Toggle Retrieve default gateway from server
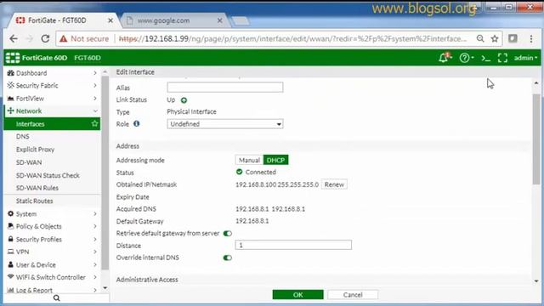The height and width of the screenshot is (306, 544). point(228,234)
